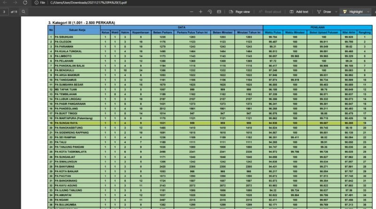376x209 pixels.
Task: Zoom in with the plus icon
Action: [x=200, y=11]
